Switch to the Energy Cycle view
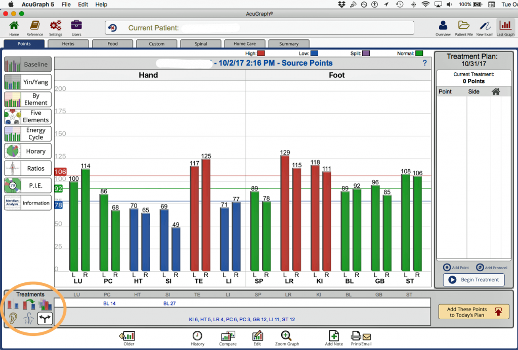The image size is (518, 350). pos(28,134)
